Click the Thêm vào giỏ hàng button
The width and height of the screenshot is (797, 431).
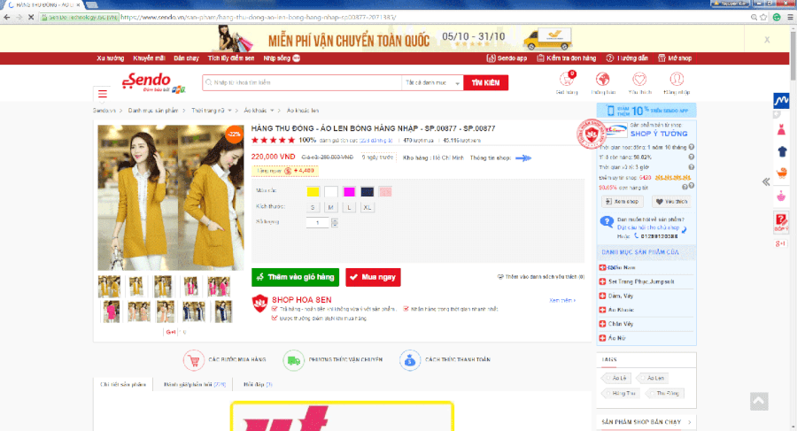pyautogui.click(x=295, y=277)
